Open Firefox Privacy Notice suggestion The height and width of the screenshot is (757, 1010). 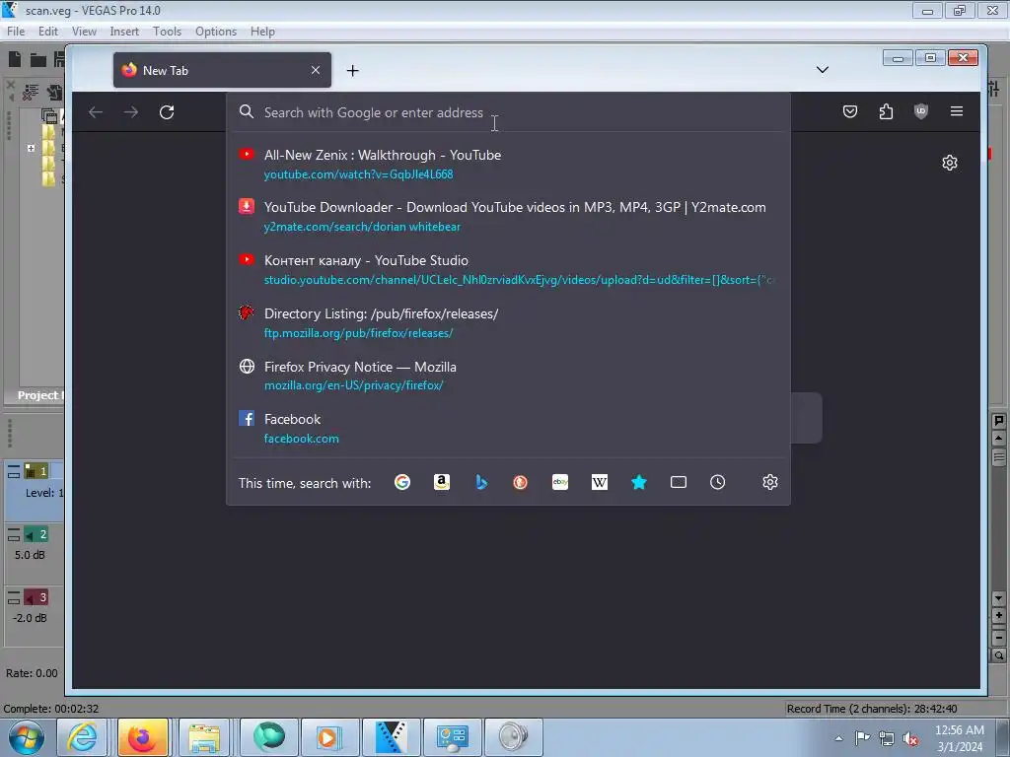point(508,376)
